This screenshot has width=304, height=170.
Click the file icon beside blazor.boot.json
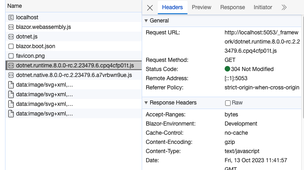pos(11,46)
